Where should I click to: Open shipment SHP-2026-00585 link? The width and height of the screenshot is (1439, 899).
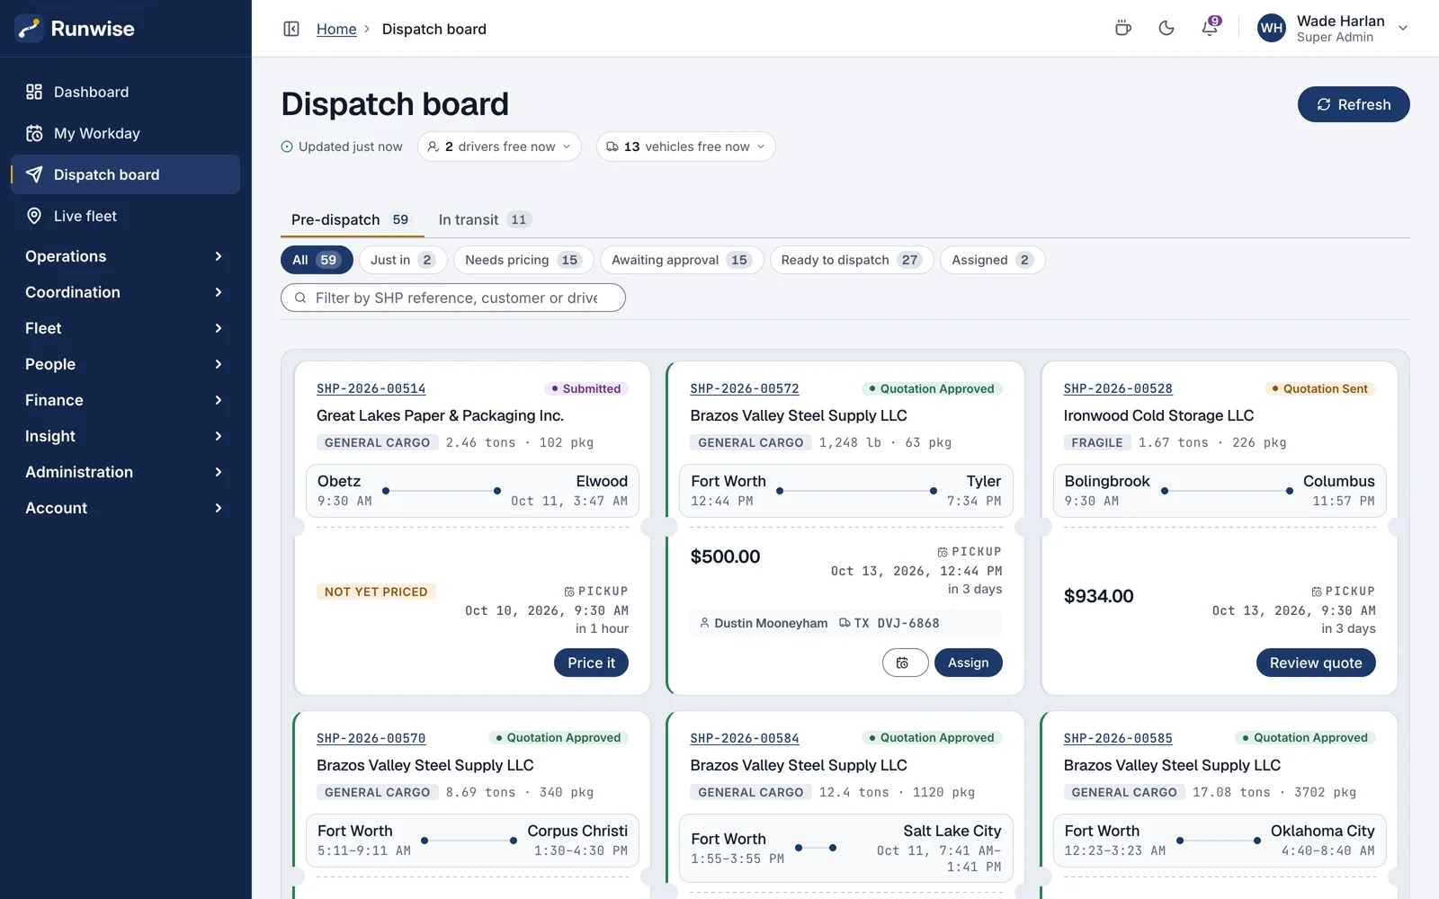(x=1118, y=738)
